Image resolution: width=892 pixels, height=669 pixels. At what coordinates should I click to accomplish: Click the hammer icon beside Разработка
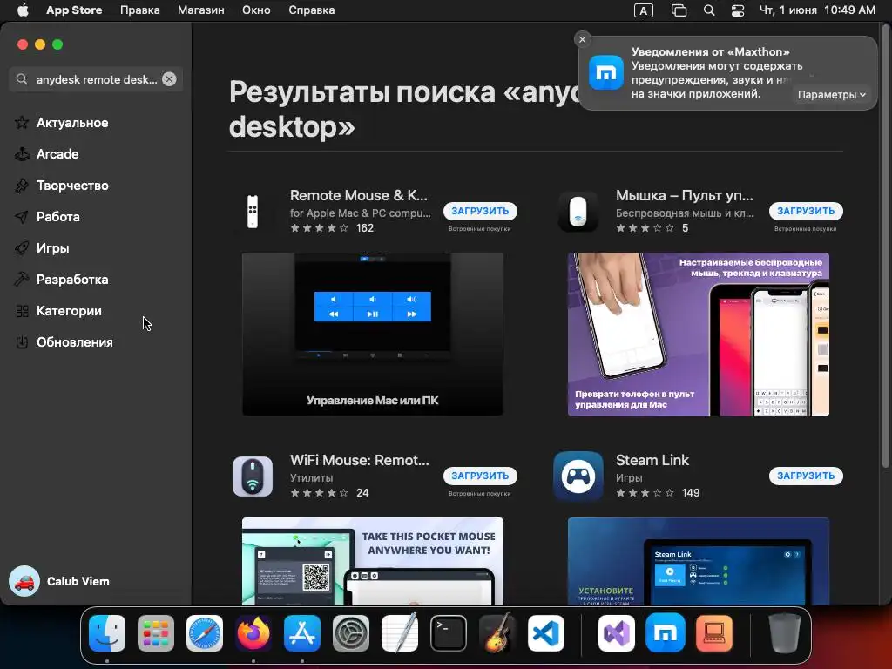tap(22, 280)
